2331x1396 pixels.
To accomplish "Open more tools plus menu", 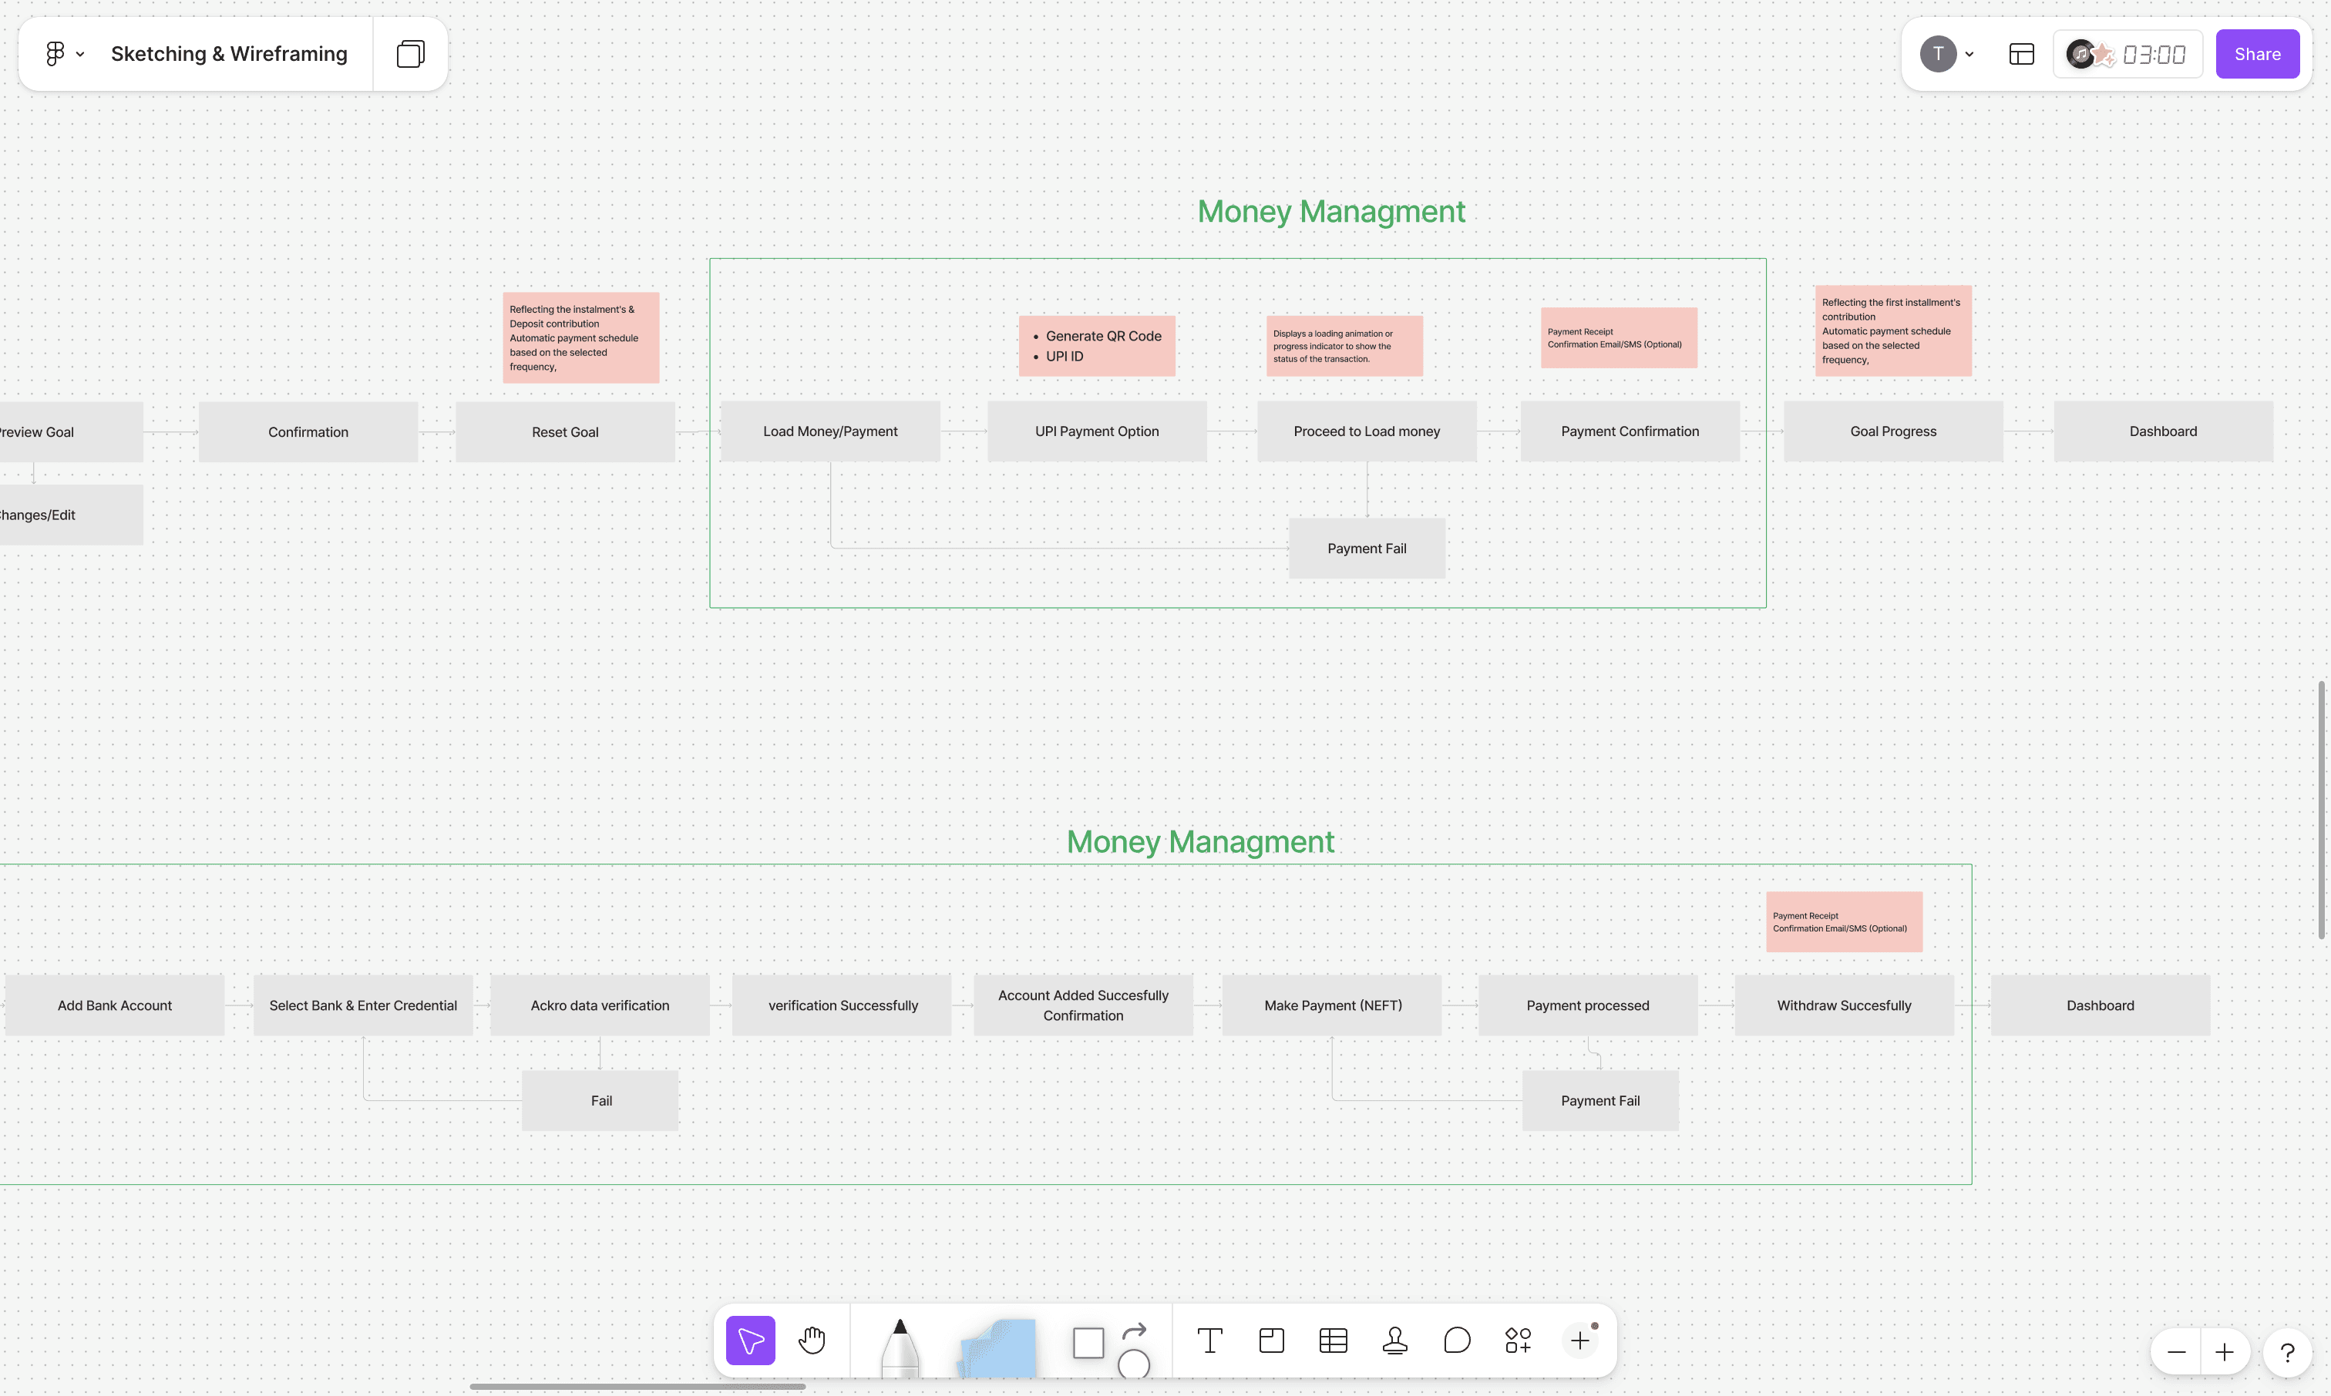I will pyautogui.click(x=1580, y=1340).
